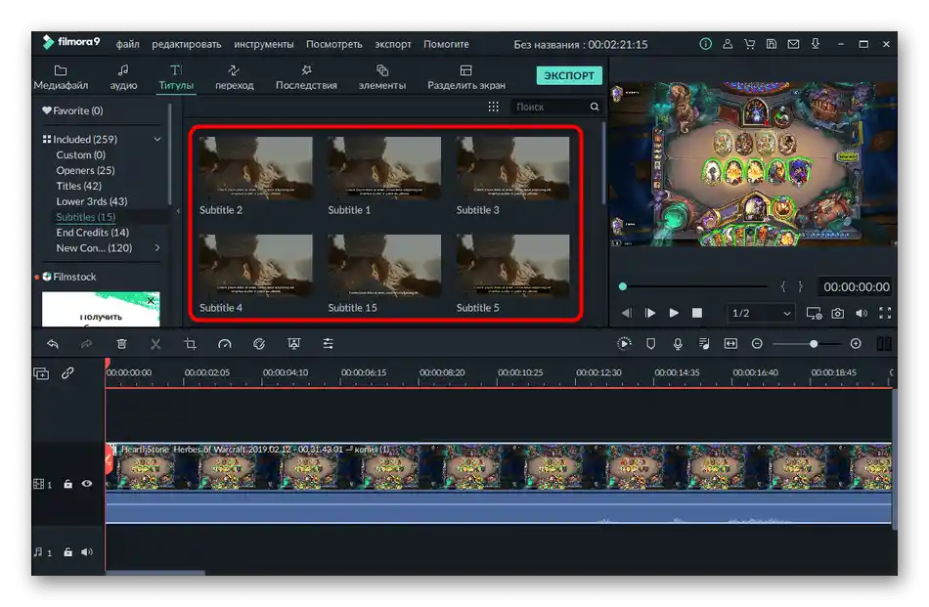
Task: Hide video track 1 using eye icon
Action: 87,483
